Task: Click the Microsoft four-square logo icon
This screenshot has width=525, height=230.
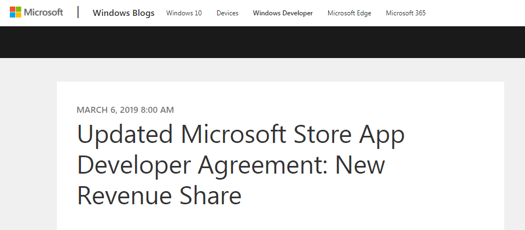Action: tap(15, 13)
